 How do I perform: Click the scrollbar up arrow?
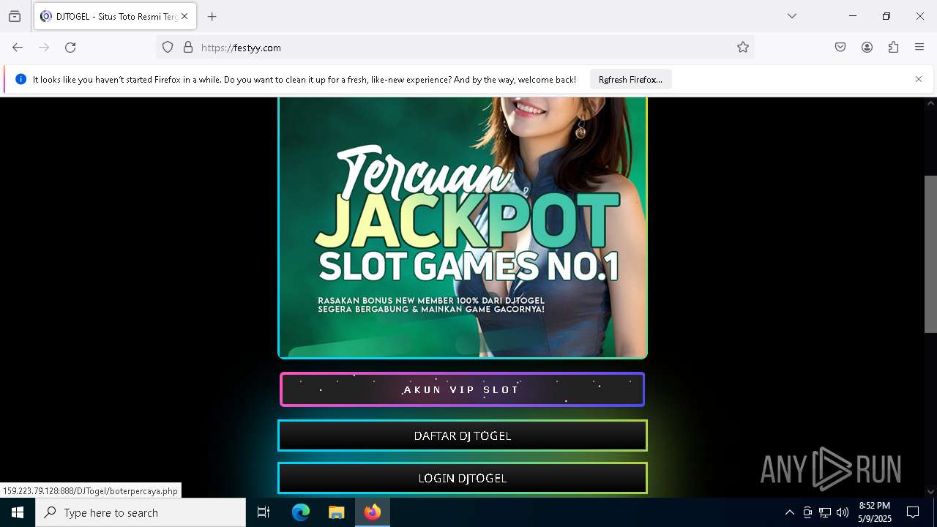click(x=930, y=104)
